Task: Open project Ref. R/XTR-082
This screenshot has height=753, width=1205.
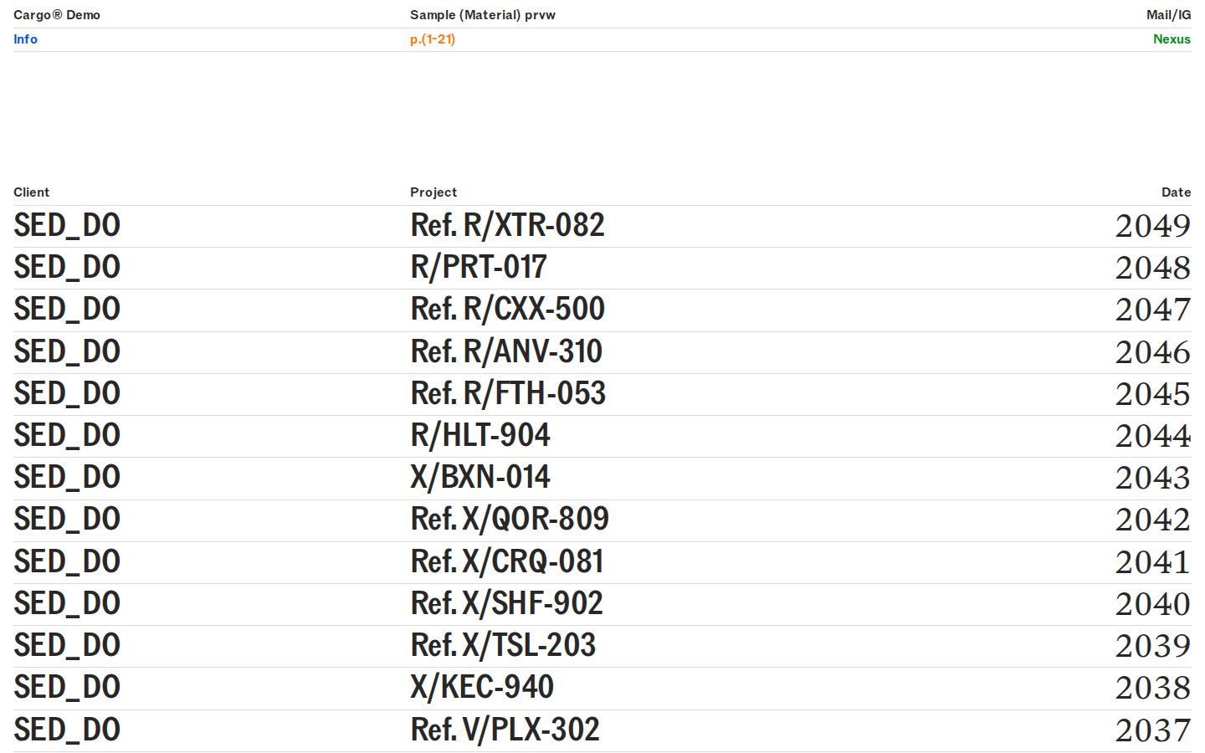Action: click(x=507, y=226)
